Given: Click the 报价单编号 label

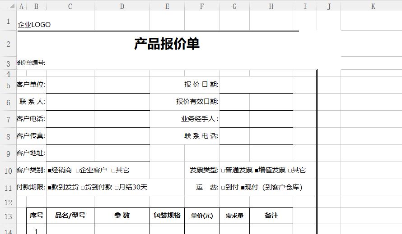Looking at the screenshot, I should tap(31, 63).
